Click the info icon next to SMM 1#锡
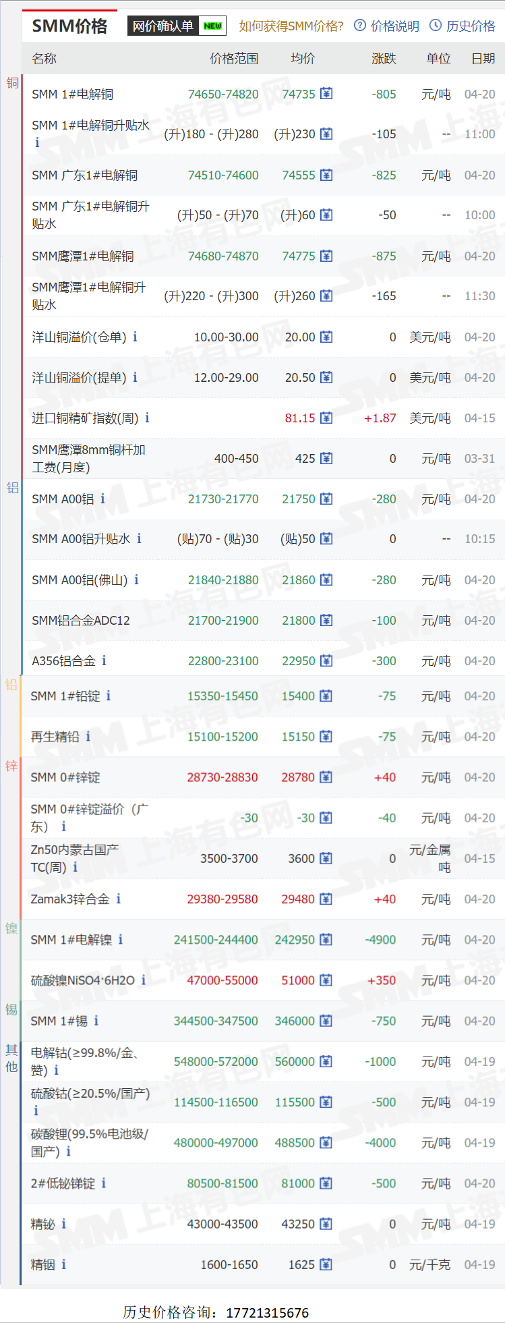 [x=96, y=1021]
